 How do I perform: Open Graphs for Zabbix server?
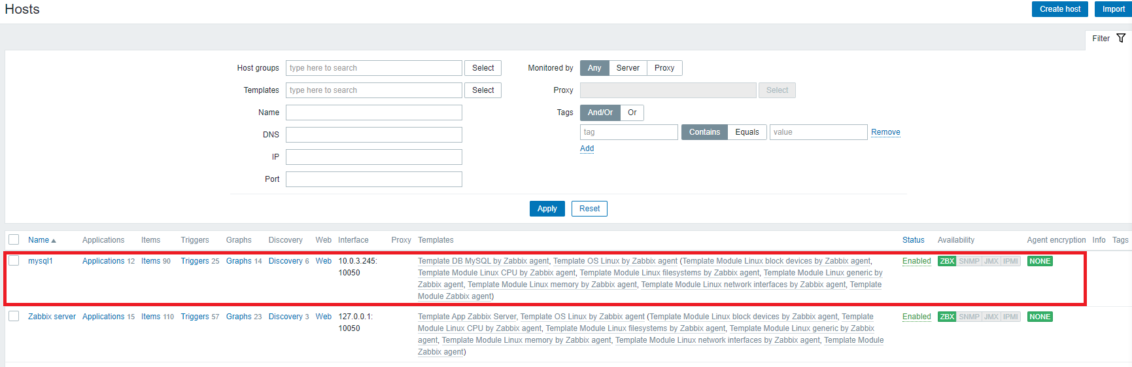(239, 317)
